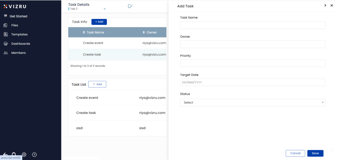Click the Target Date DD/MM/YYYY field
The width and height of the screenshot is (337, 160).
click(252, 82)
